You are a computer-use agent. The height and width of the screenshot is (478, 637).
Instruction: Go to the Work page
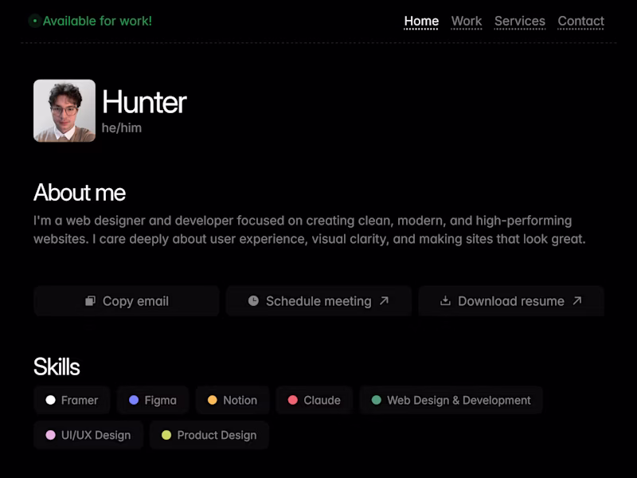[467, 22]
